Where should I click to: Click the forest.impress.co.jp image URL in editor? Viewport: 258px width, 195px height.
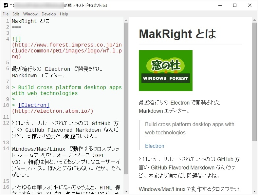click(x=67, y=51)
